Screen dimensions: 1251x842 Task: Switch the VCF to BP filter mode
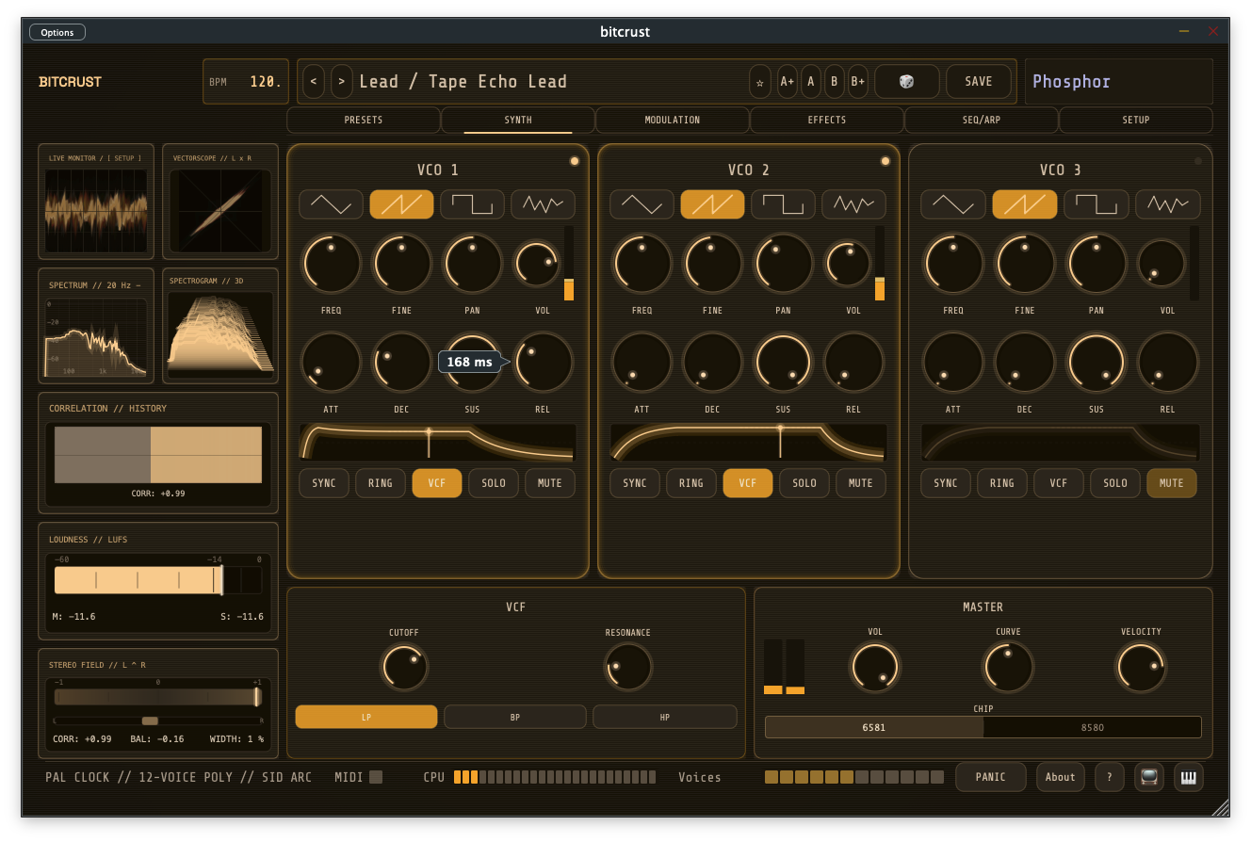(x=515, y=716)
